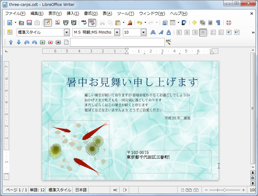Open a new blank document
The image size is (258, 196).
pos(10,23)
